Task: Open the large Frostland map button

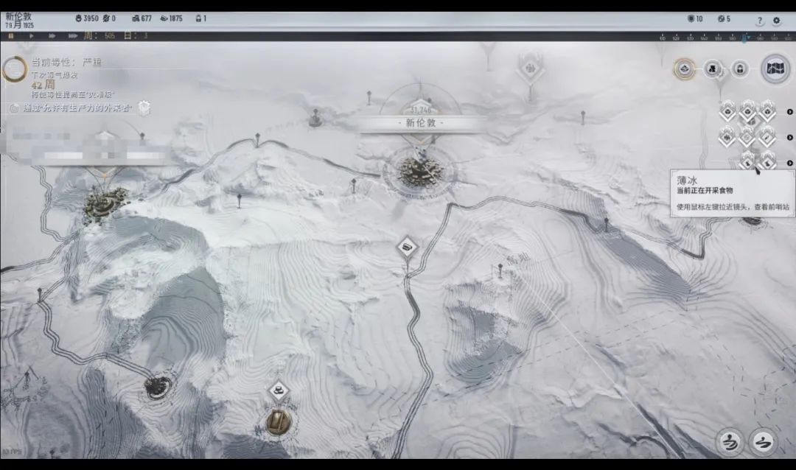Action: click(775, 68)
